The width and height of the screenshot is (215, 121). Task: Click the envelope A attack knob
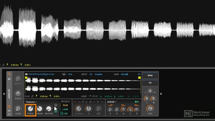click(110, 110)
